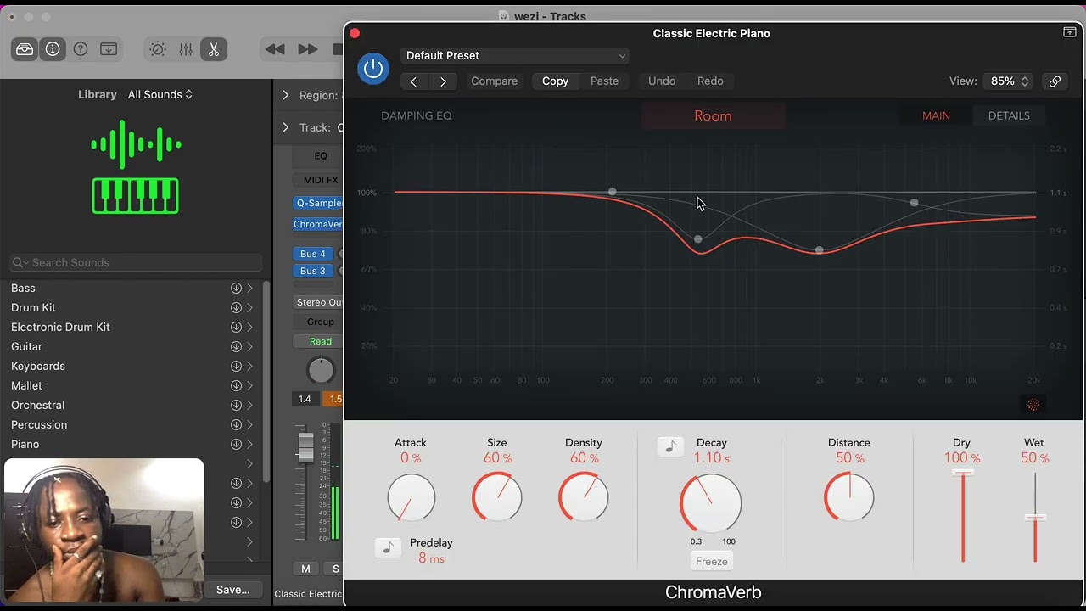Click the Undo button
The height and width of the screenshot is (611, 1086).
[x=662, y=81]
